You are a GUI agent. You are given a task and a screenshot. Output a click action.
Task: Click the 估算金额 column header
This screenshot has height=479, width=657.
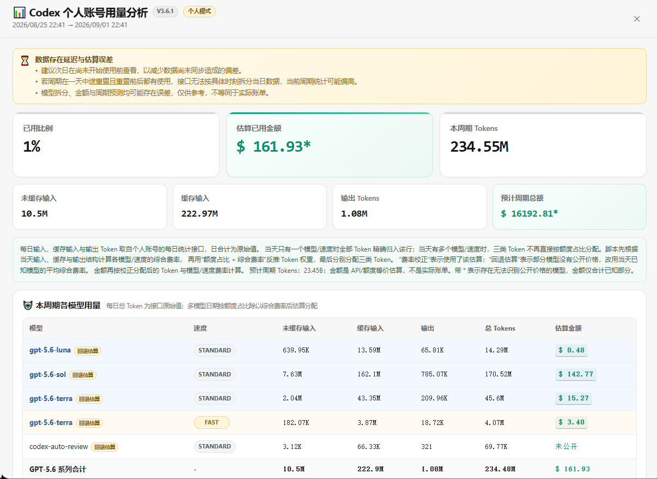tap(568, 328)
